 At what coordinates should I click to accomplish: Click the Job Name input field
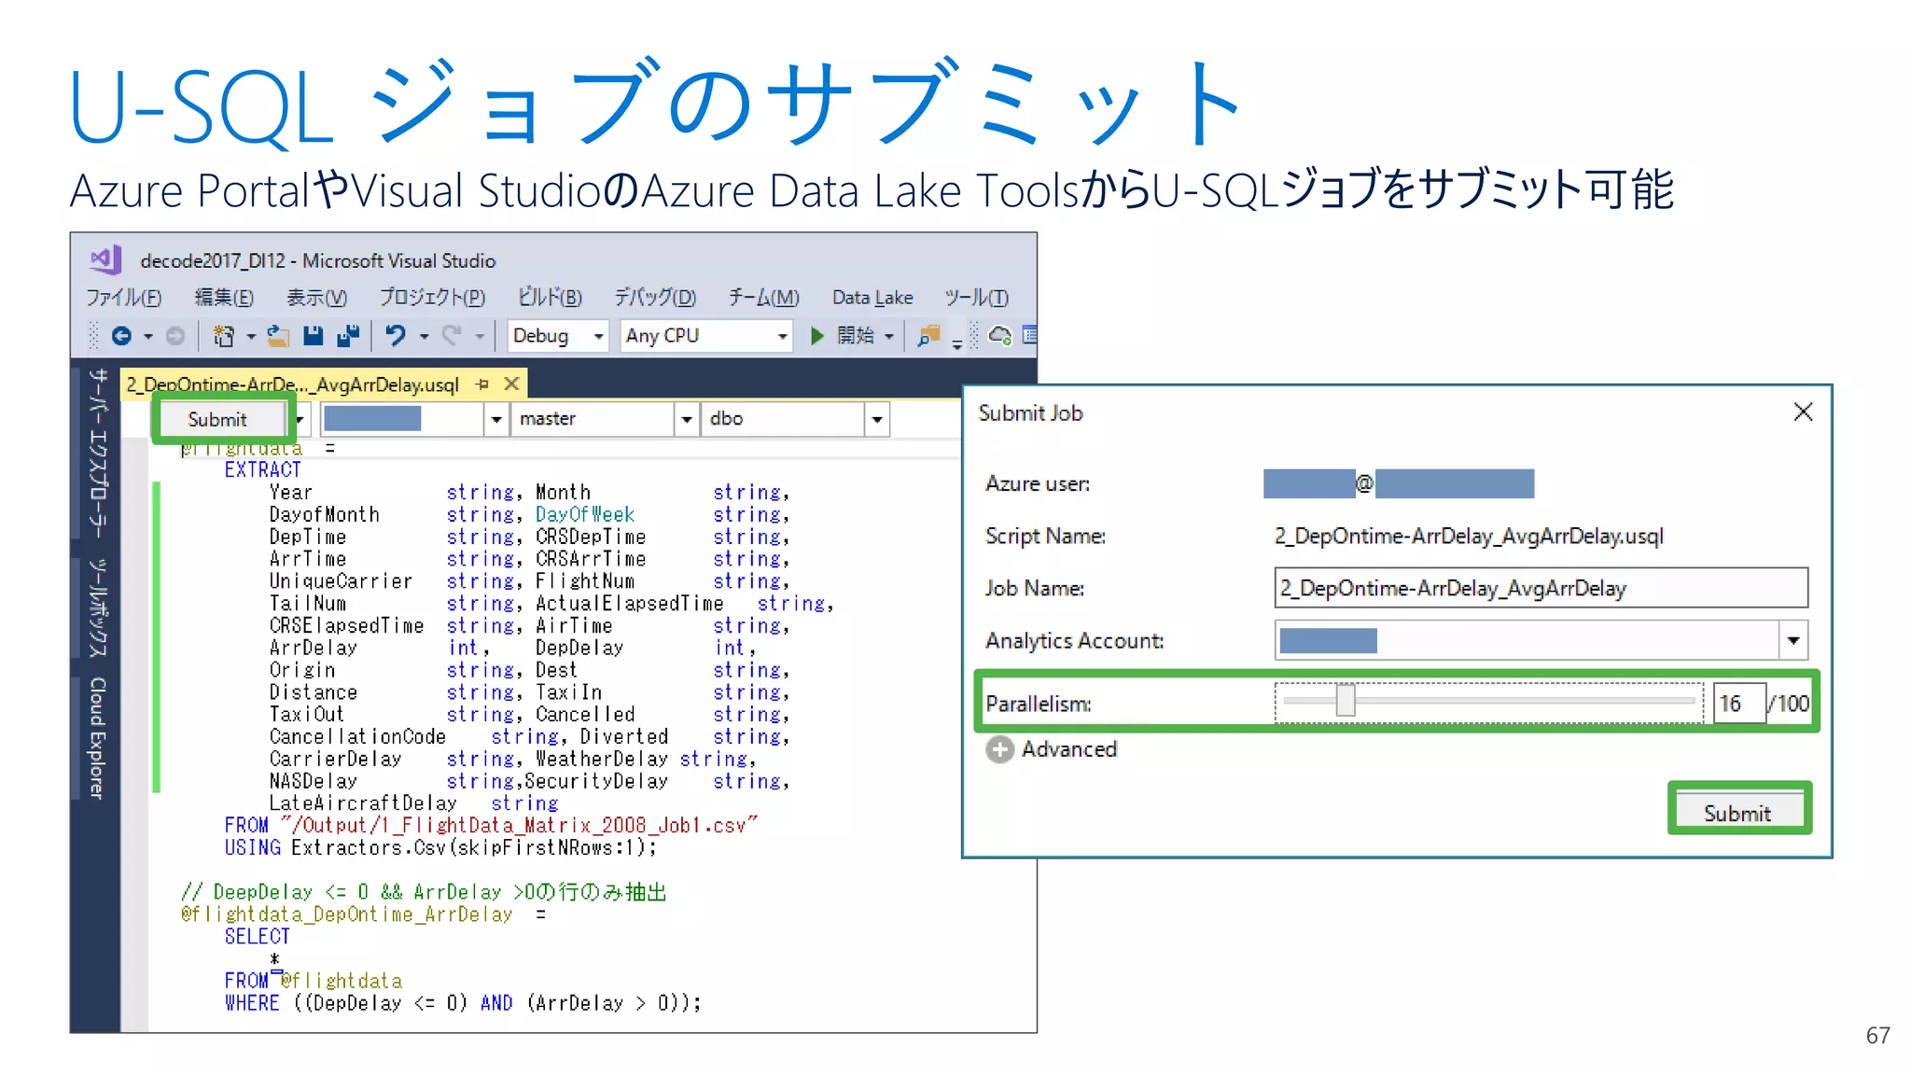1541,588
